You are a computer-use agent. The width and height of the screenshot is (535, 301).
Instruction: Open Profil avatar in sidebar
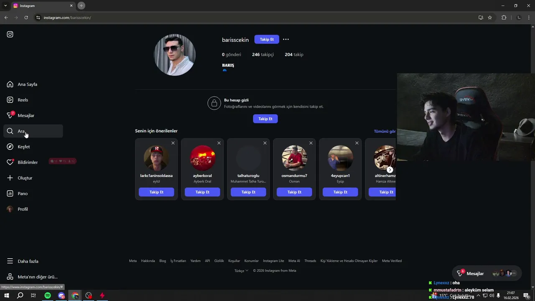(10, 209)
